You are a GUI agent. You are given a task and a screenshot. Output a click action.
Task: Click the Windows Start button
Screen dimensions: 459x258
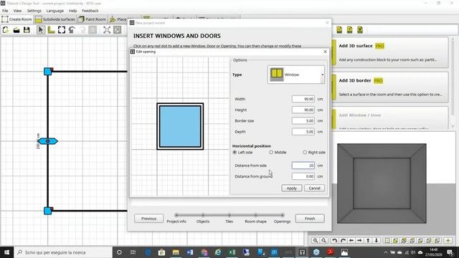(6, 252)
